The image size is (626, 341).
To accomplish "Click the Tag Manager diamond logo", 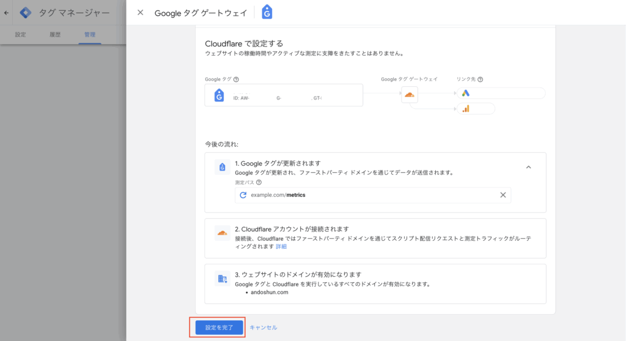I will click(x=26, y=13).
